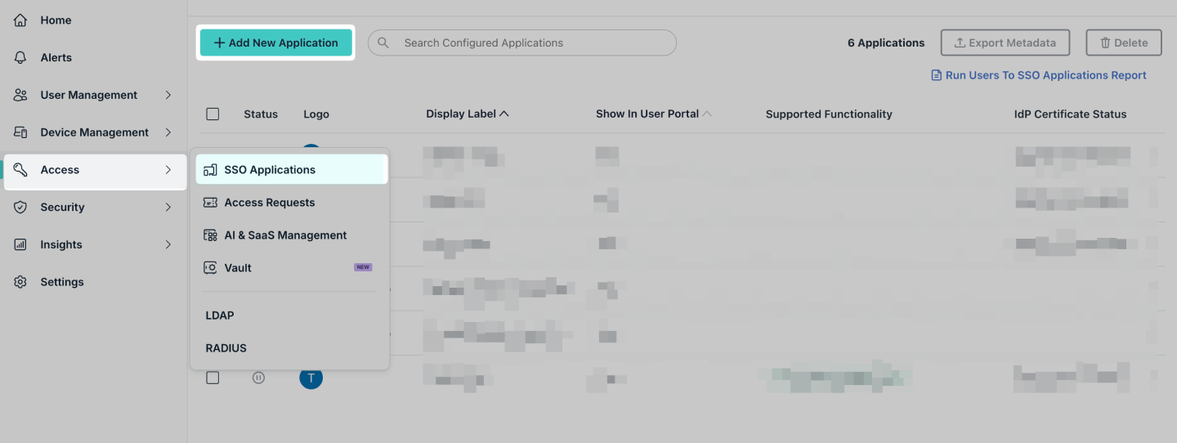Screen dimensions: 1177x443
Task: Expand the Insights submenu arrow
Action: pyautogui.click(x=168, y=244)
